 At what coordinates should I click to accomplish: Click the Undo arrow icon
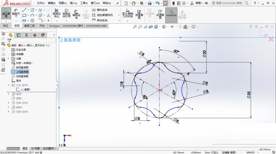tap(158, 3)
